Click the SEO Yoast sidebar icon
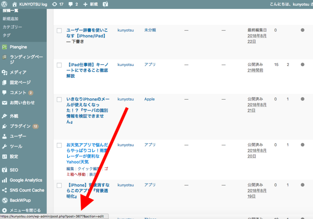The height and width of the screenshot is (219, 313). click(4, 170)
